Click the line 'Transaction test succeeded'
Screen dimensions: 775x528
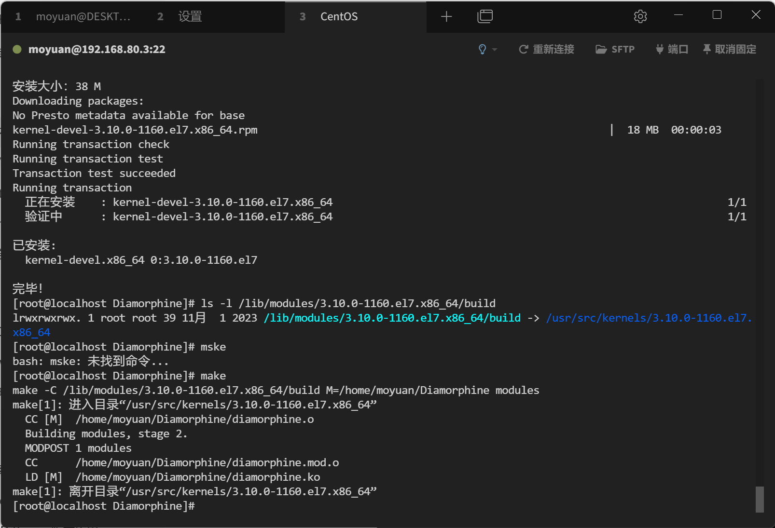click(x=94, y=173)
